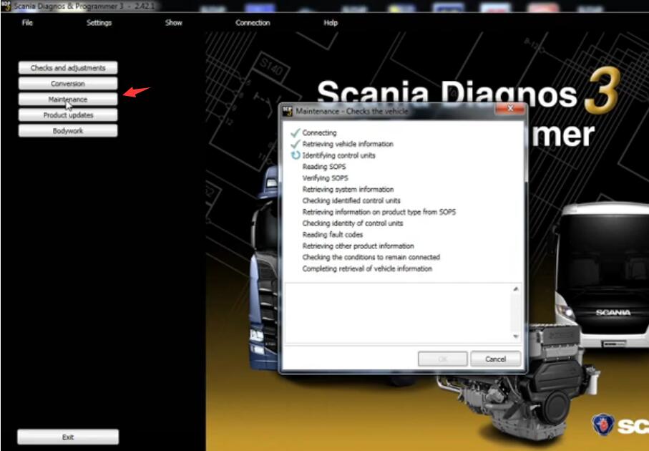Click the message box scroll-up arrow
This screenshot has height=451, width=649.
[516, 289]
